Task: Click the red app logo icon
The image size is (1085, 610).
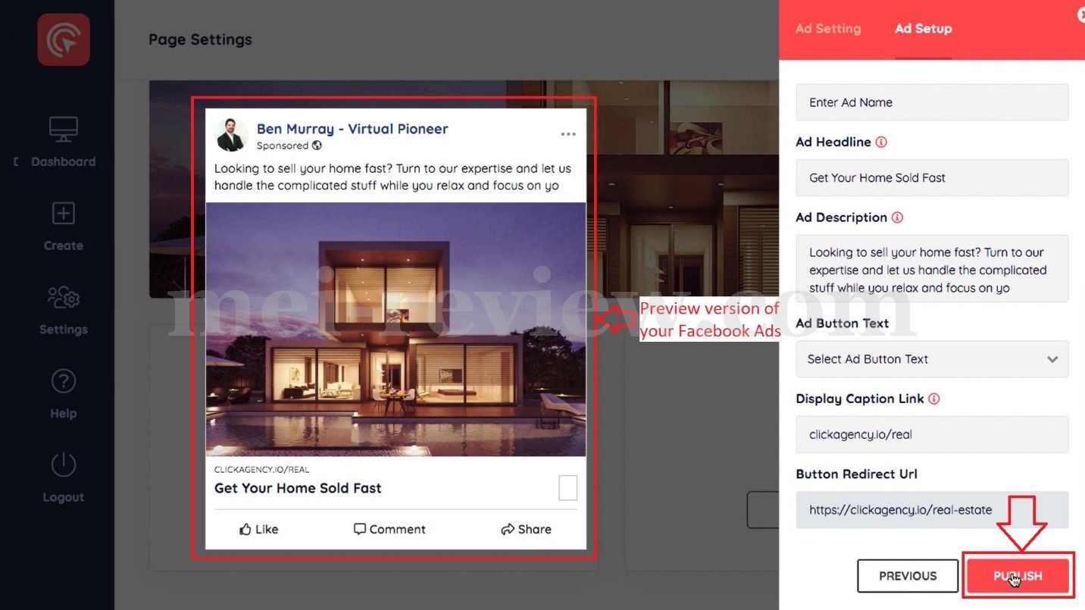Action: [64, 39]
